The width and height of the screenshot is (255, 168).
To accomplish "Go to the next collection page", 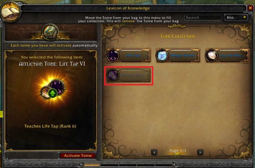I will point(200,152).
